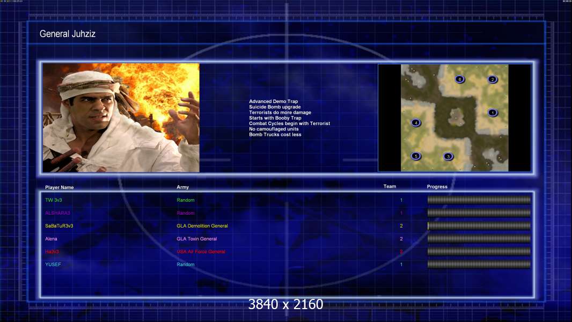Click the Player Name column header
Image resolution: width=572 pixels, height=322 pixels.
tap(60, 187)
